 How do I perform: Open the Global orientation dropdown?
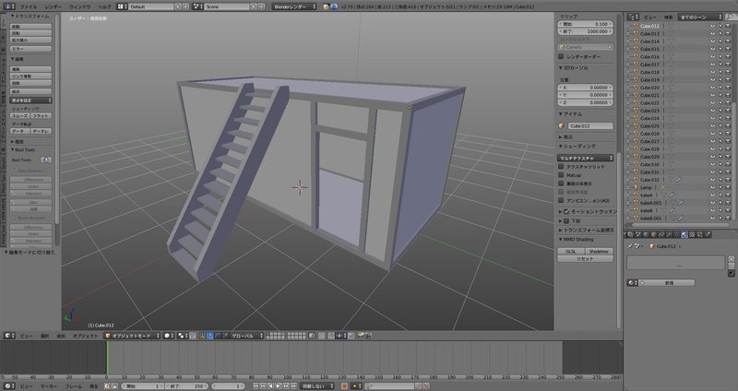pos(246,336)
